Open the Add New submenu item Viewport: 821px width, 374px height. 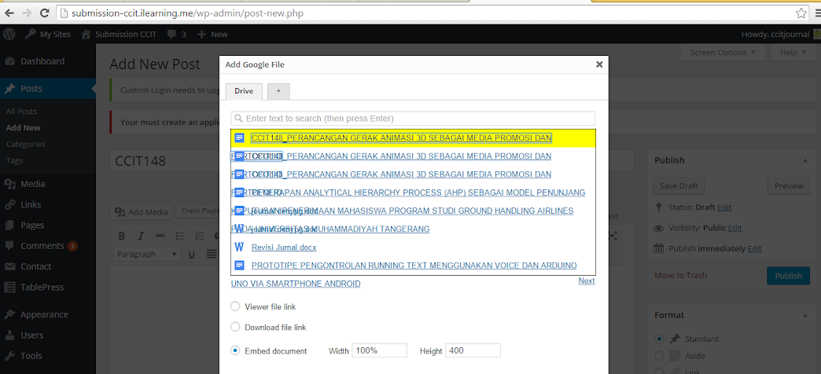(x=23, y=127)
